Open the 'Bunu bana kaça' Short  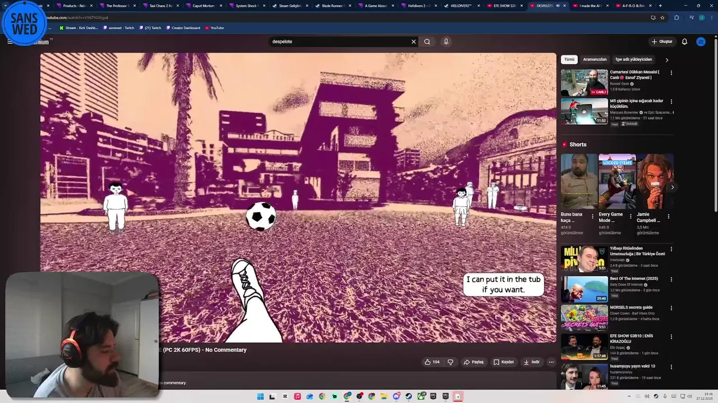pos(579,181)
